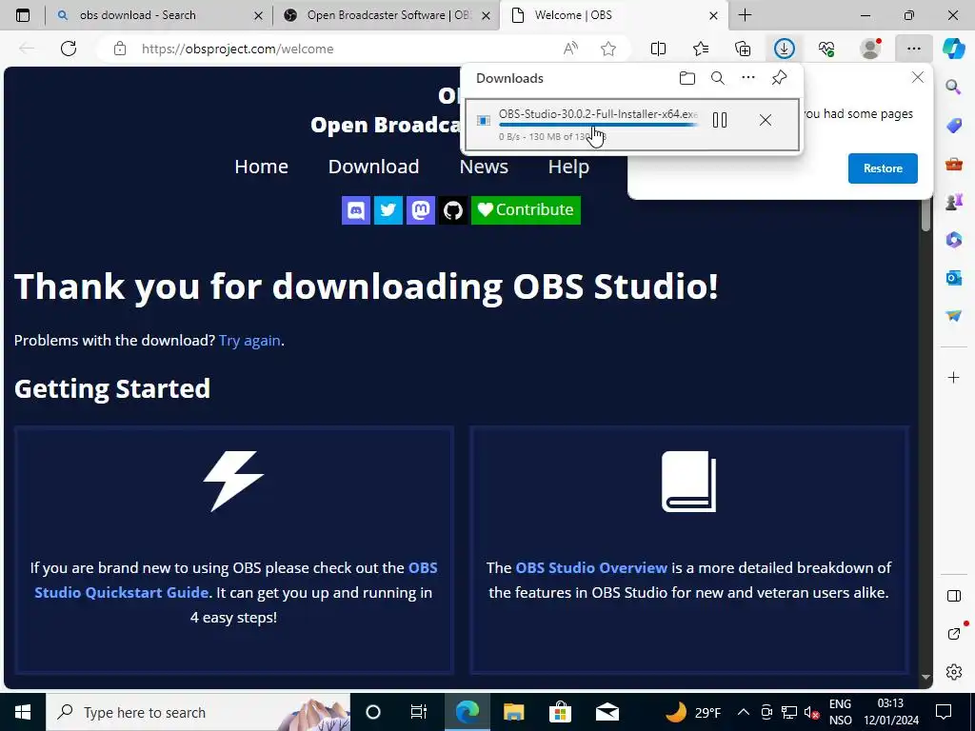This screenshot has height=731, width=975.
Task: Open sidebar Games chess icon
Action: [953, 202]
